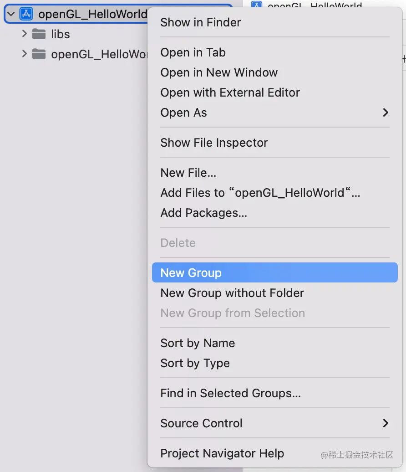Screen dimensions: 406x472
Task: Select New File… menu entry
Action: click(x=275, y=173)
